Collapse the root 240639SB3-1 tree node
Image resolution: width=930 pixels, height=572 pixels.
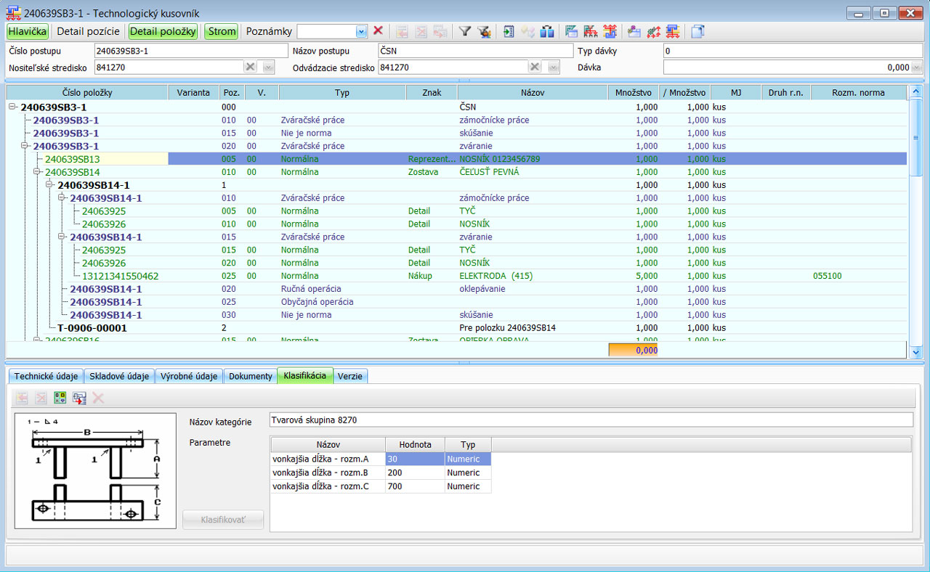coord(12,107)
